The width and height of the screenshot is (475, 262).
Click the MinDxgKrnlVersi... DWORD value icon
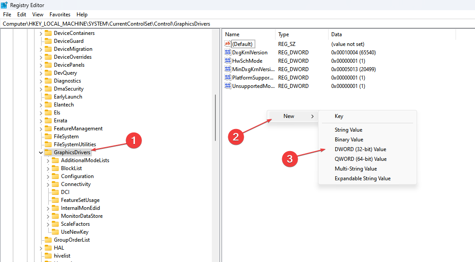click(x=227, y=69)
